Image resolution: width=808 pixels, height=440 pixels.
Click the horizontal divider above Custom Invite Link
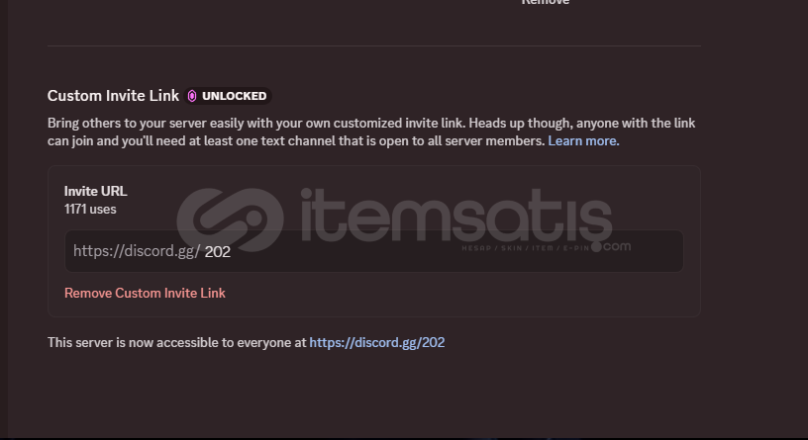point(374,45)
